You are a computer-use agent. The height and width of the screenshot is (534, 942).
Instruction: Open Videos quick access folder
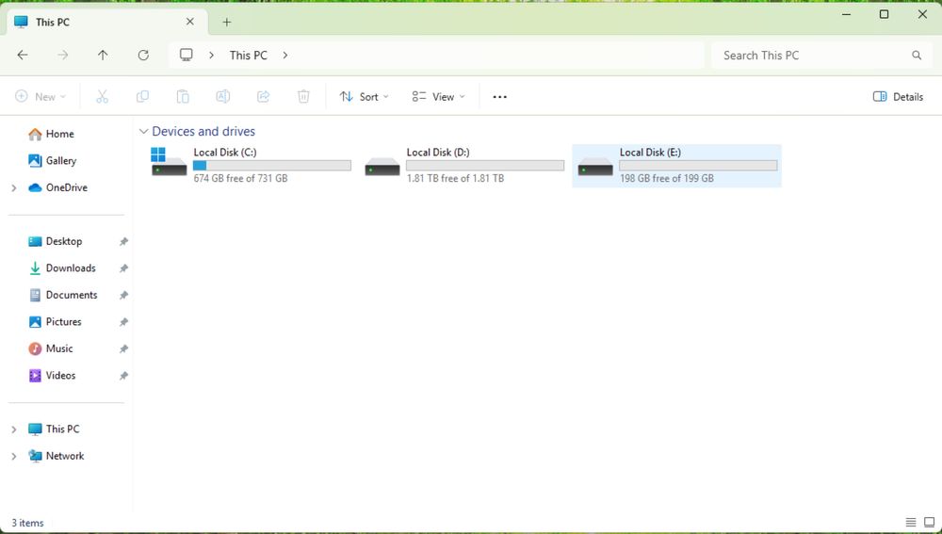[x=53, y=376]
